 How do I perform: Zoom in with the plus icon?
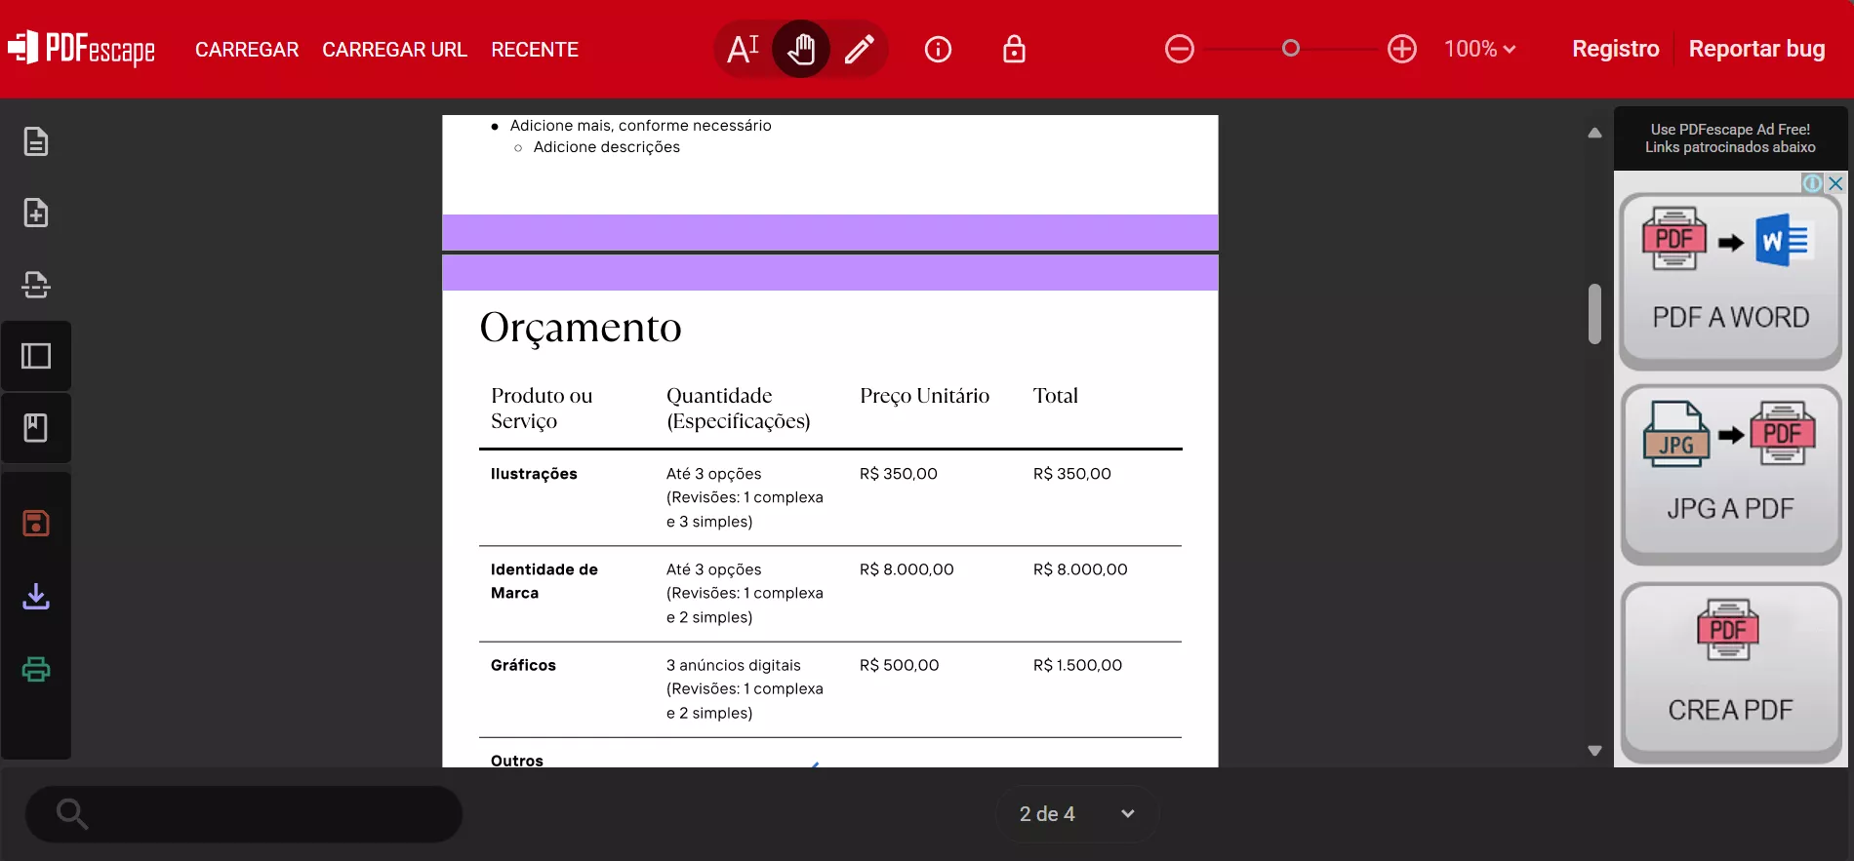pos(1402,49)
